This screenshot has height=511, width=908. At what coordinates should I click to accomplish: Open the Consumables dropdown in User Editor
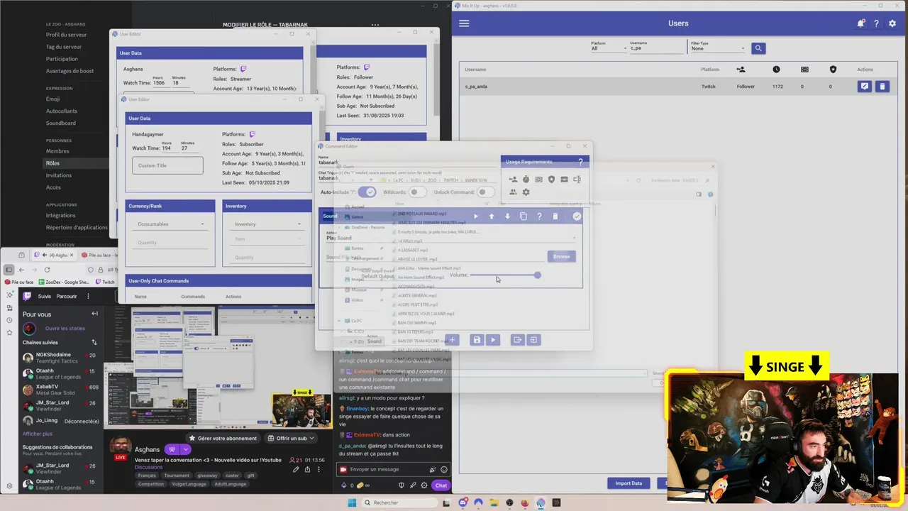[x=170, y=224]
